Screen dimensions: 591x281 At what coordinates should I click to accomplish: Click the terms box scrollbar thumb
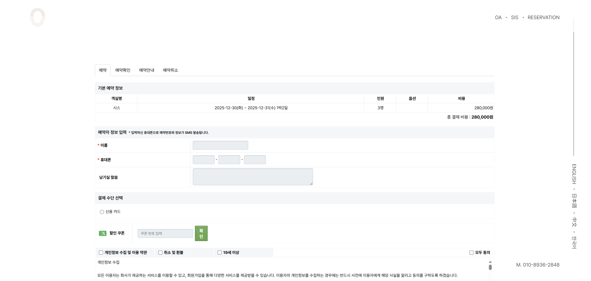(x=490, y=267)
